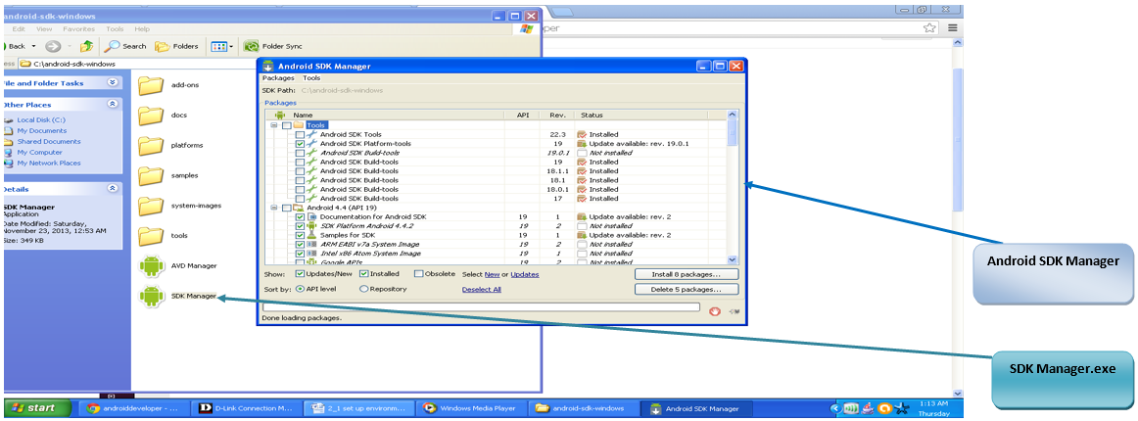Click the Up folder toolbar icon
This screenshot has width=1138, height=421.
point(86,46)
